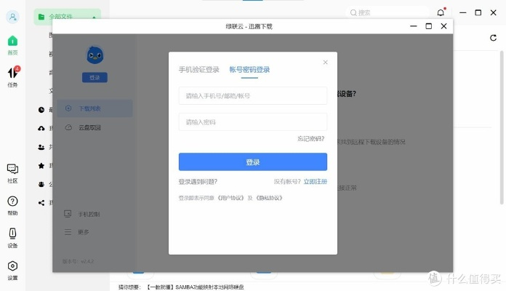
Task: Click the refresh icon in main window
Action: coord(493,38)
